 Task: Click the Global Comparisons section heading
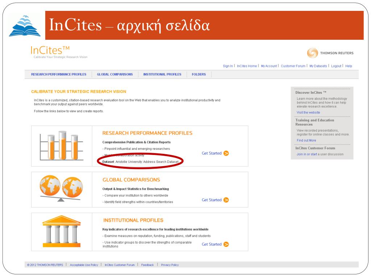click(x=131, y=180)
